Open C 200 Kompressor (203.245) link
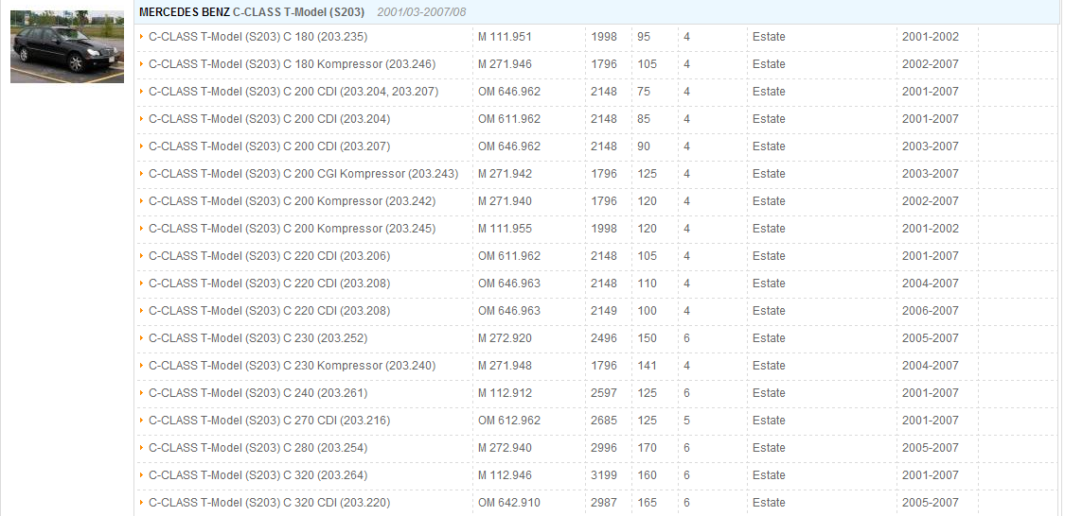This screenshot has height=516, width=1065. click(x=293, y=229)
